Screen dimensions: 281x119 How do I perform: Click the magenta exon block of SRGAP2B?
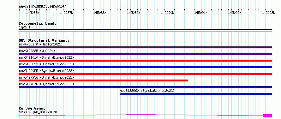(x=267, y=116)
